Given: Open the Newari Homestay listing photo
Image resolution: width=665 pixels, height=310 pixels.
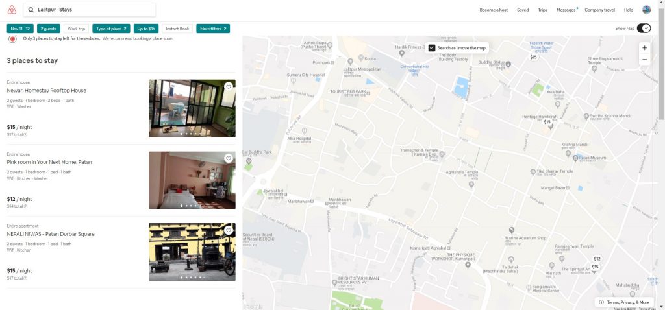Looking at the screenshot, I should click(192, 108).
